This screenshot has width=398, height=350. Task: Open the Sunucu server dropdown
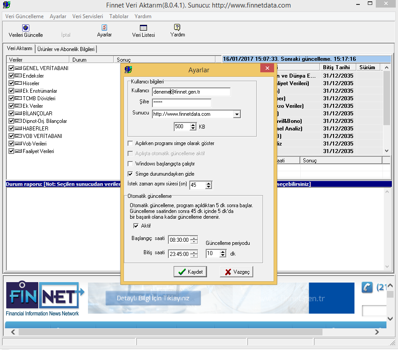click(237, 114)
